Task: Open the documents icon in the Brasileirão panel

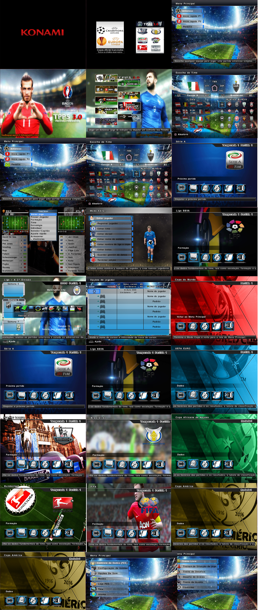Action: click(x=122, y=464)
